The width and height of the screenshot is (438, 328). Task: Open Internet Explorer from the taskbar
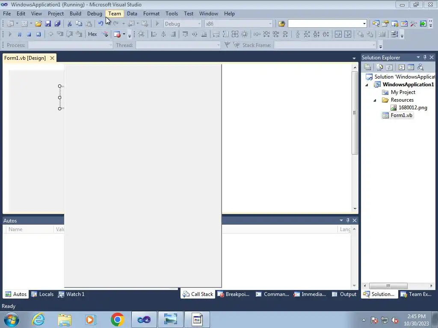tap(38, 319)
